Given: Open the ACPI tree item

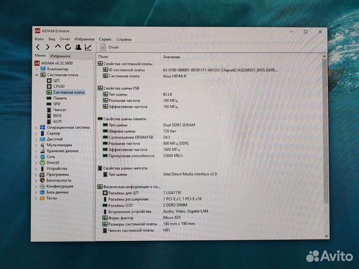Looking at the screenshot, I should pyautogui.click(x=57, y=122).
